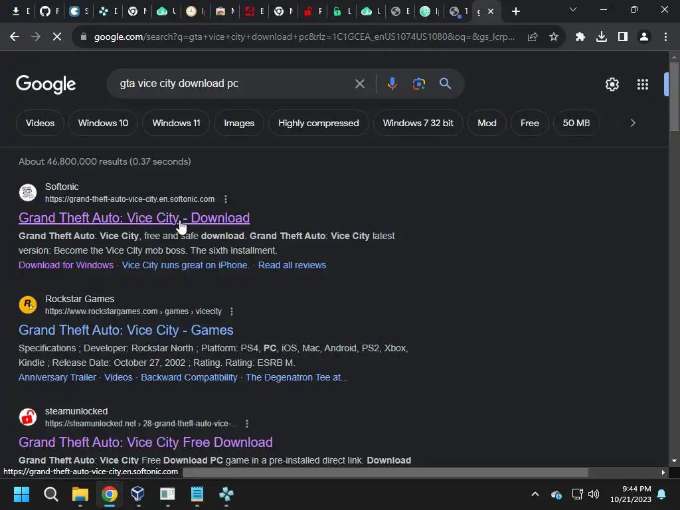680x510 pixels.
Task: Open more options for steamunlocked result
Action: click(247, 424)
